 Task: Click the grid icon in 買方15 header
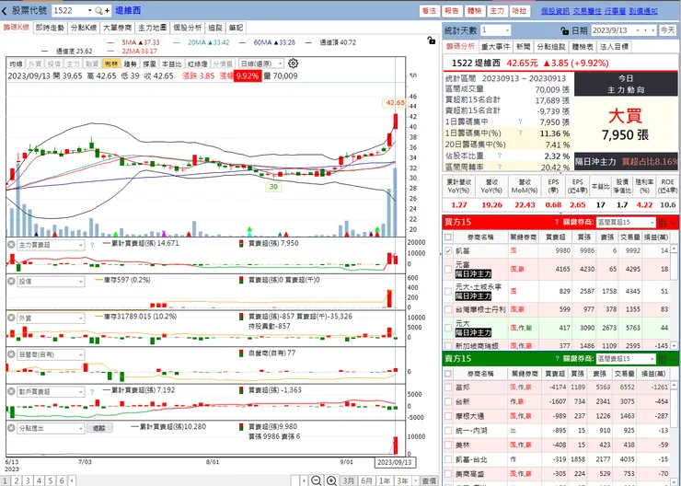point(663,223)
